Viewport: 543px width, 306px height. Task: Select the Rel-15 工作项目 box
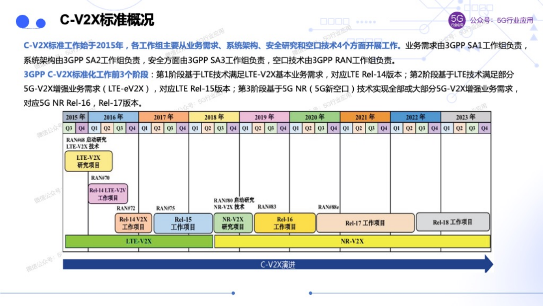(x=183, y=222)
